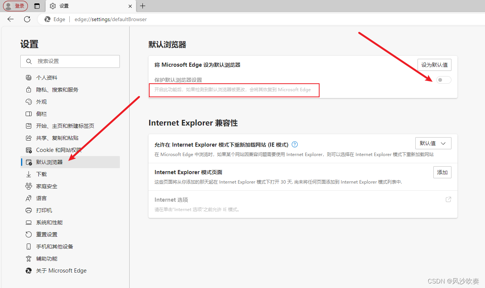Go to 外观 settings section
This screenshot has height=288, width=485.
70,102
